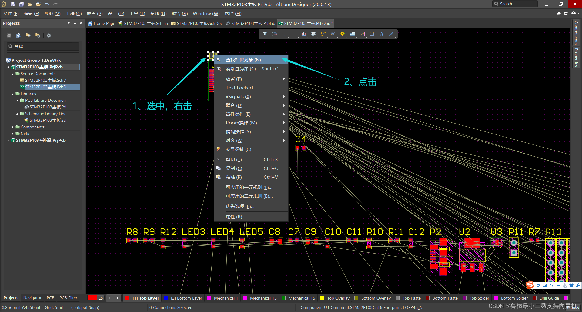Viewport: 582px width, 312px height.
Task: Click the Save All documents icon
Action: tap(21, 4)
